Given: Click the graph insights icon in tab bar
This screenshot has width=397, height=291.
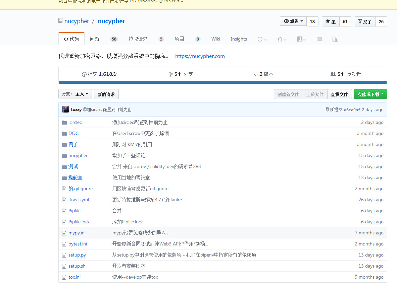Looking at the screenshot, I should (x=335, y=39).
